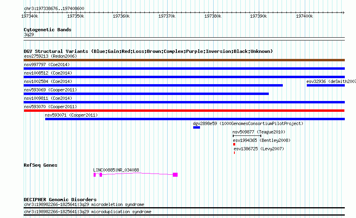Screen dimensions: 356x218
Task: Click the 197400k ruler tick
Action: click(x=304, y=16)
